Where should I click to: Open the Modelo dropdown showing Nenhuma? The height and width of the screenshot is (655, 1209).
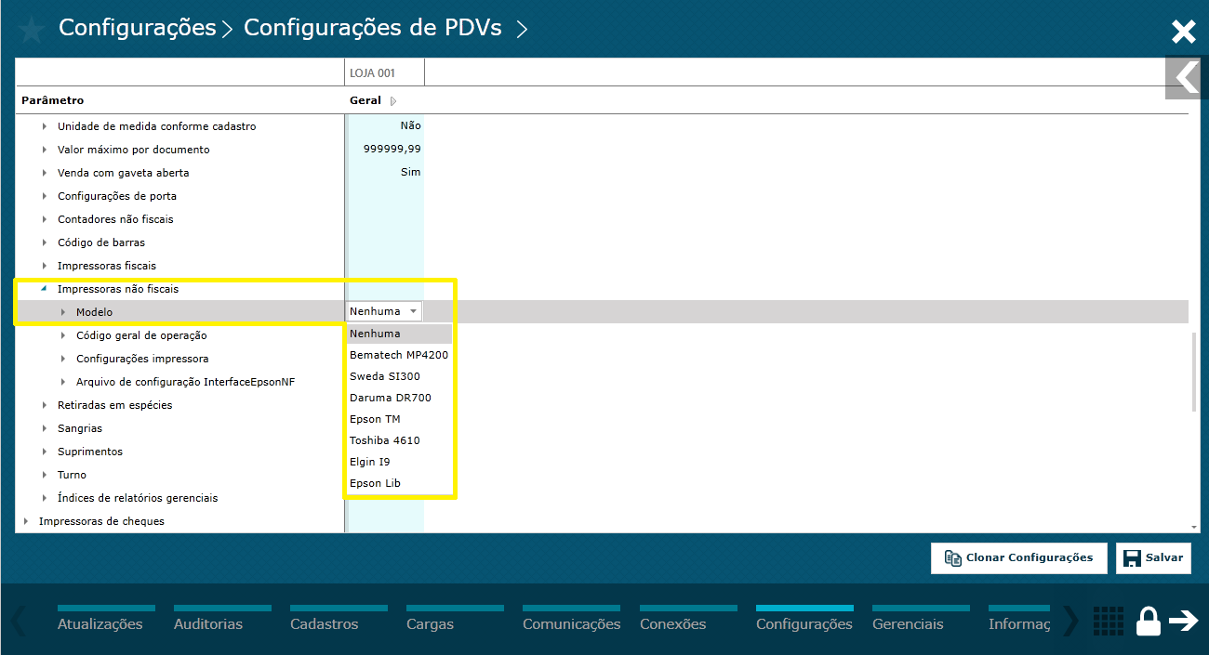383,311
